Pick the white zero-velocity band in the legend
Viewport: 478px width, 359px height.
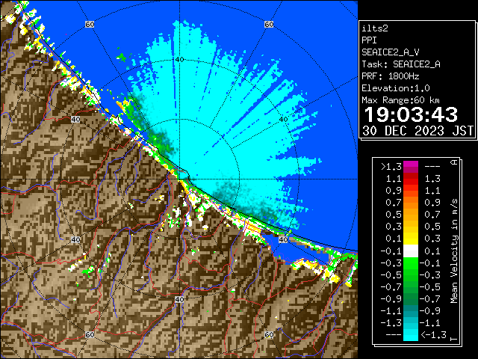[x=411, y=251]
